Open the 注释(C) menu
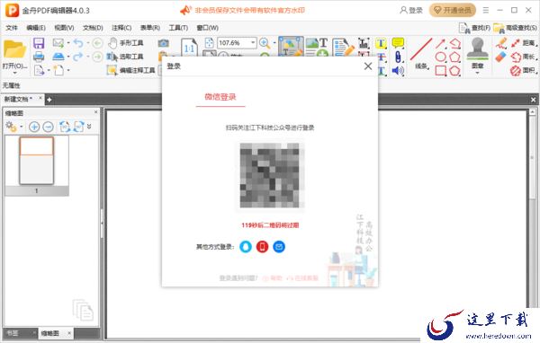 click(121, 28)
